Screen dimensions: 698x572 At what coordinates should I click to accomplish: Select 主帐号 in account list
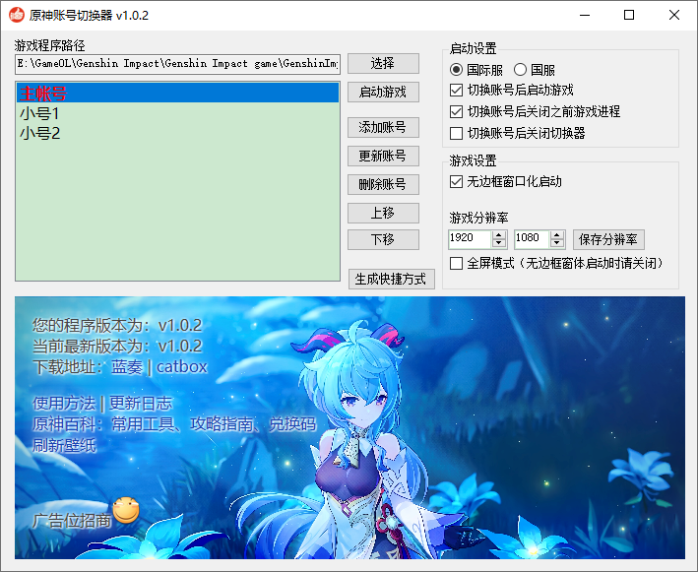177,93
